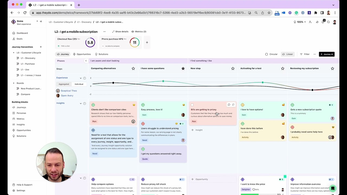The height and width of the screenshot is (195, 347).
Task: Click Show details link
Action: click(x=120, y=32)
